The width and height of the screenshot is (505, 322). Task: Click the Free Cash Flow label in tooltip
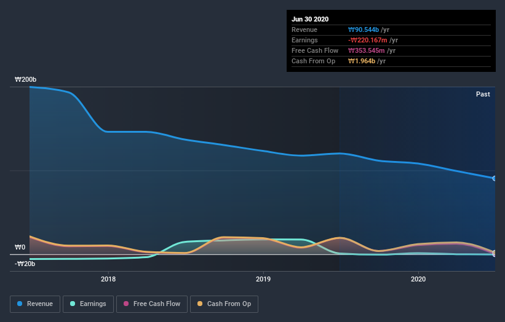tap(315, 51)
